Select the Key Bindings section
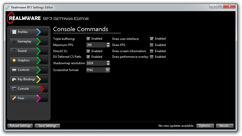The height and width of the screenshot is (136, 242). 29,79
